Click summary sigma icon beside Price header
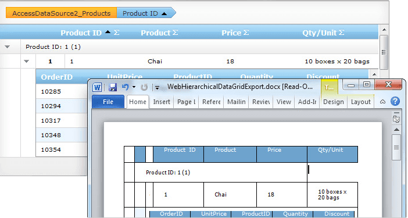This screenshot has width=408, height=218. [x=246, y=32]
